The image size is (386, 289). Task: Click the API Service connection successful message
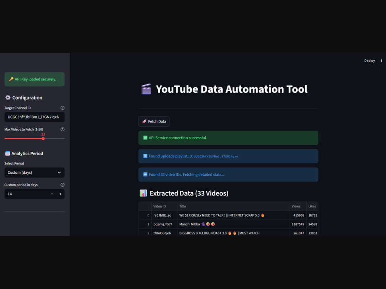228,138
